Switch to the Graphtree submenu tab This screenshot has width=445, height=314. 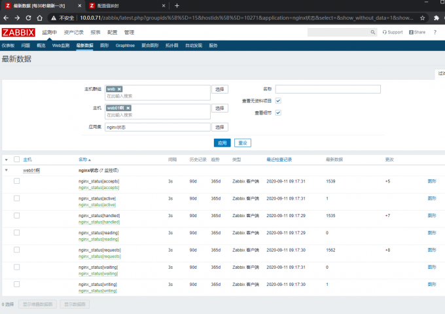(x=125, y=45)
